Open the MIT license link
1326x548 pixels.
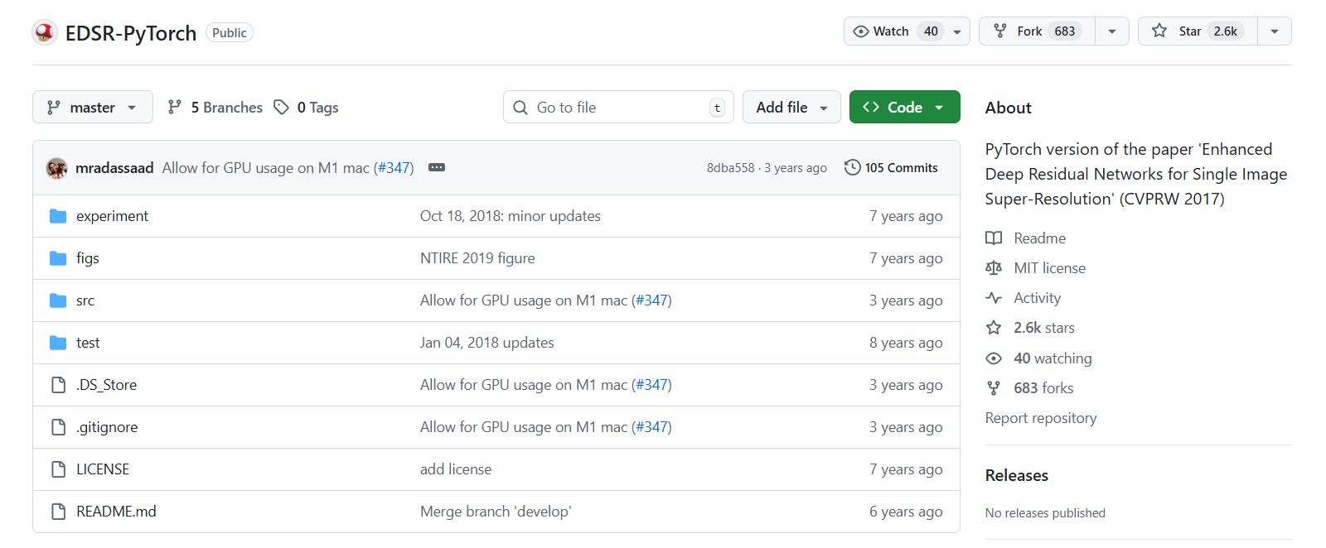point(1049,268)
